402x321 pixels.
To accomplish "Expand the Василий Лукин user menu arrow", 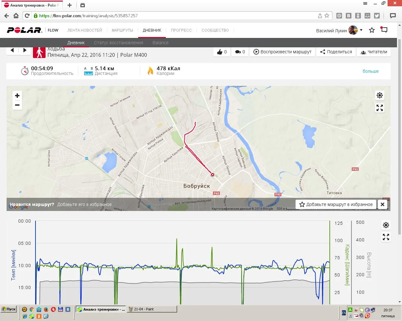I will pos(361,30).
